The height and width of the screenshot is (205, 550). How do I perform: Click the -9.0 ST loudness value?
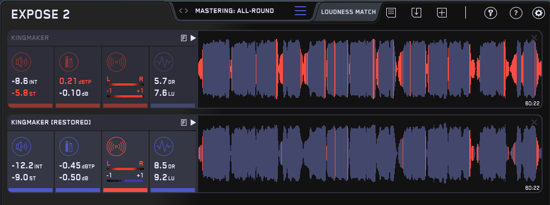24,178
